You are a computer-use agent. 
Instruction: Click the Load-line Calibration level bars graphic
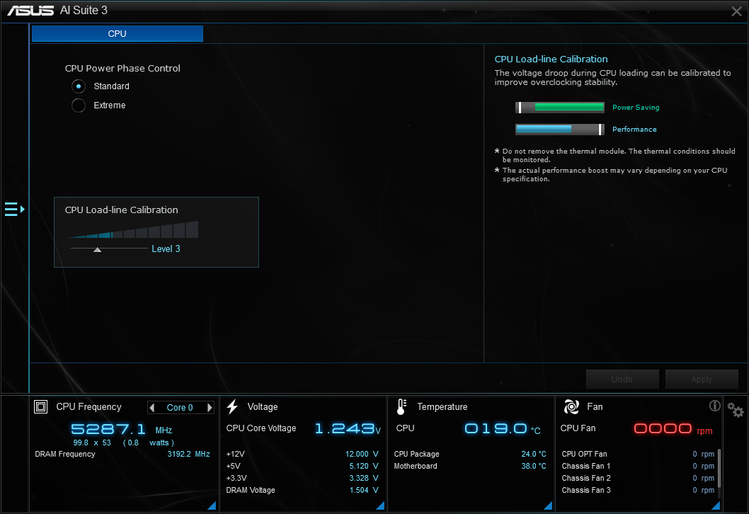pos(134,229)
